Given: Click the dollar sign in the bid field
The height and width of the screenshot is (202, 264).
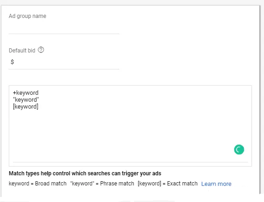Looking at the screenshot, I should [x=12, y=62].
